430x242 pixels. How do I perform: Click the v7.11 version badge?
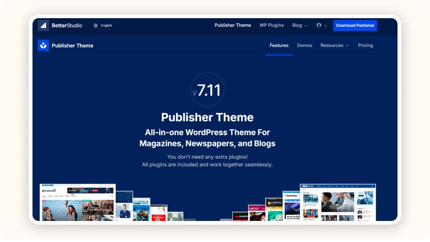[207, 89]
